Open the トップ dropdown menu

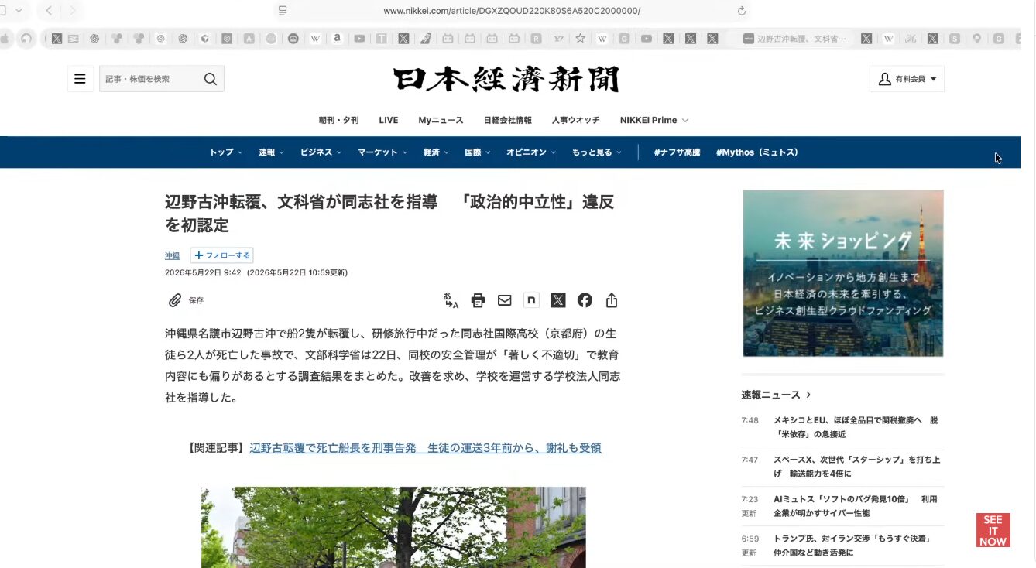click(225, 152)
